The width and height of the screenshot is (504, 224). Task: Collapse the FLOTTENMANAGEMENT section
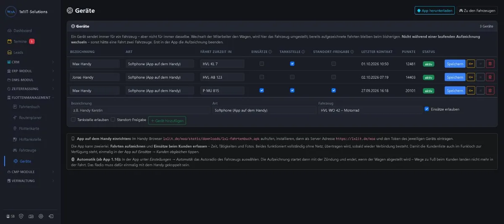click(x=30, y=97)
